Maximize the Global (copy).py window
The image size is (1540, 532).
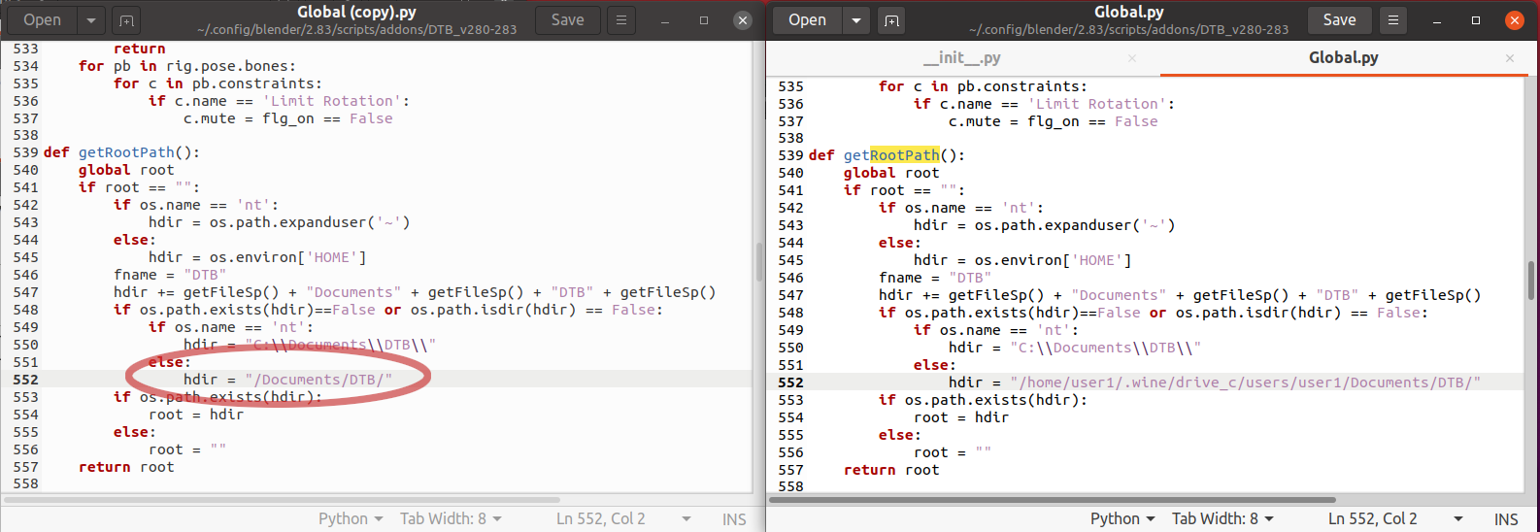coord(704,19)
